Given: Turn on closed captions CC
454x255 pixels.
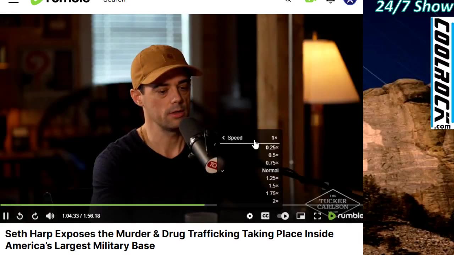Looking at the screenshot, I should [x=265, y=216].
